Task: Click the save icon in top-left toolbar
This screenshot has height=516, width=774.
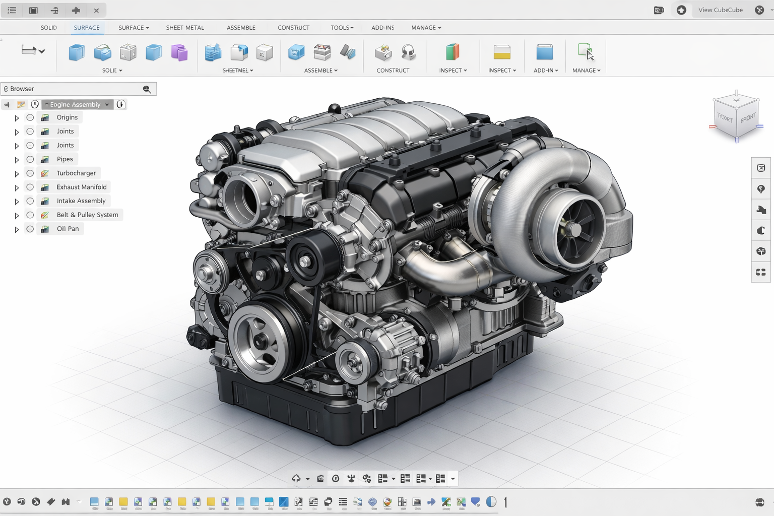Action: click(33, 10)
